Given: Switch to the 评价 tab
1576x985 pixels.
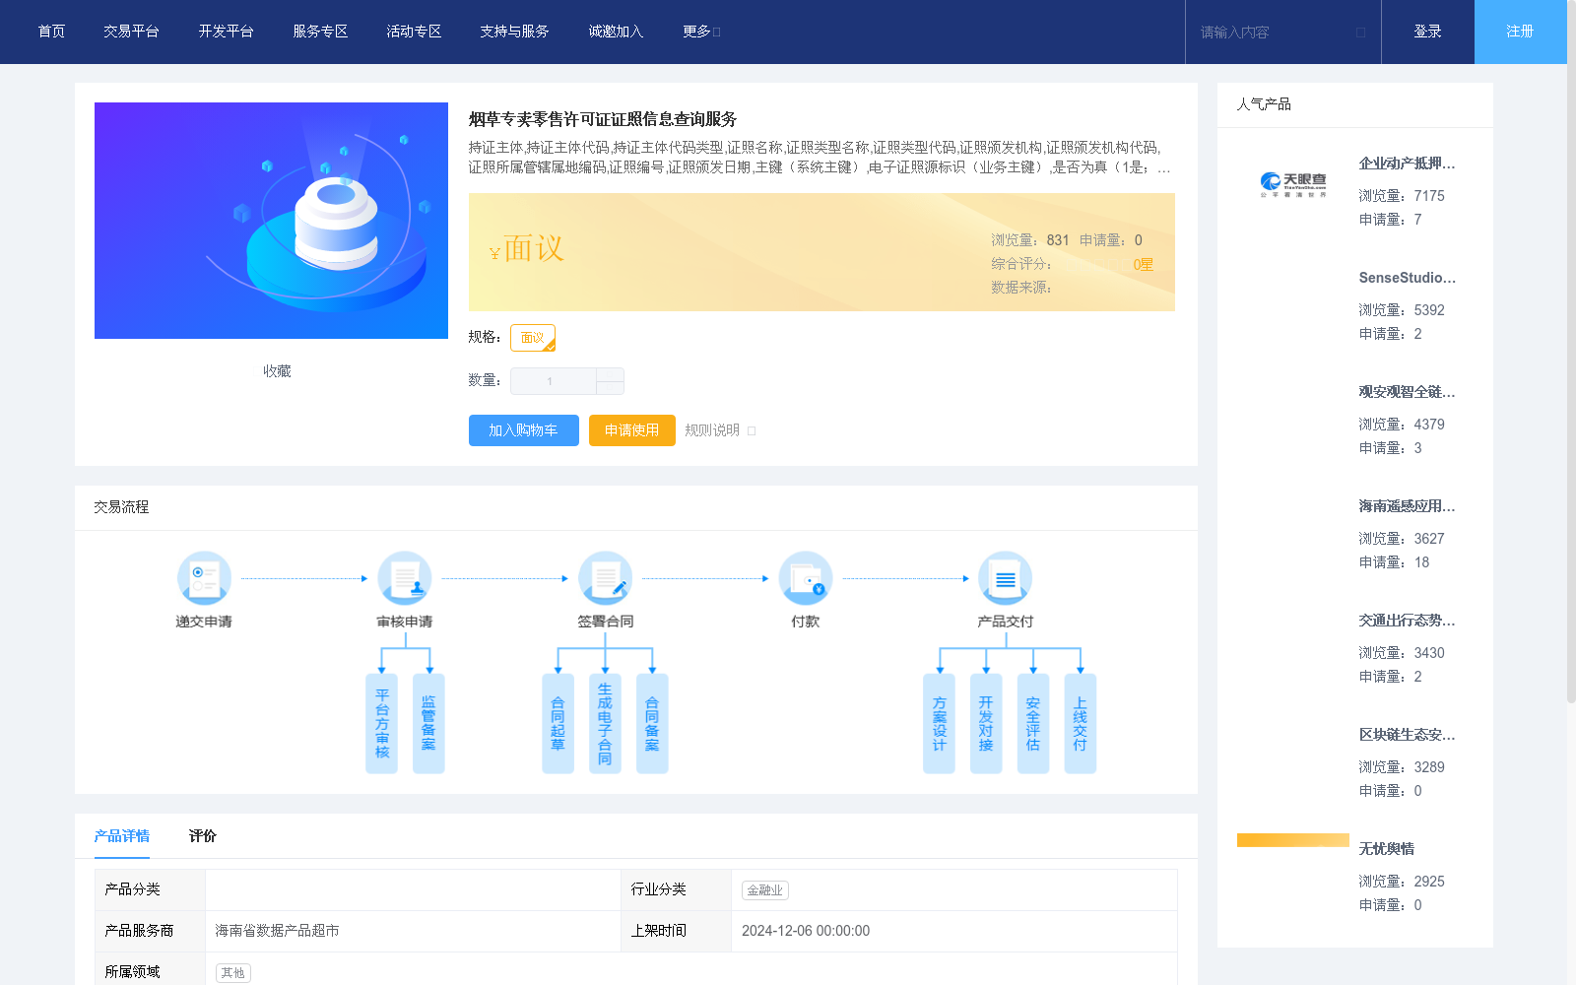Looking at the screenshot, I should [203, 835].
